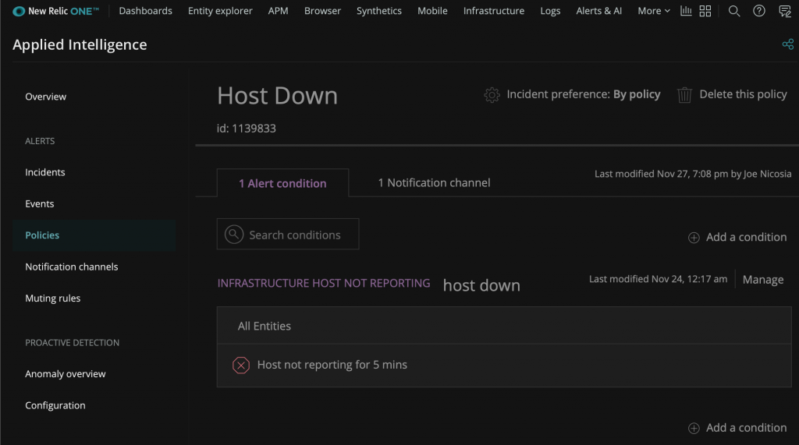Viewport: 799px width, 445px height.
Task: Click the All Entities row
Action: click(504, 326)
